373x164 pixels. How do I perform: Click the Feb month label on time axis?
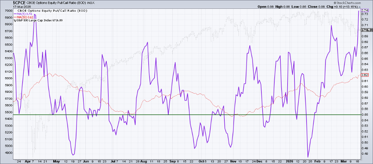click(318, 161)
